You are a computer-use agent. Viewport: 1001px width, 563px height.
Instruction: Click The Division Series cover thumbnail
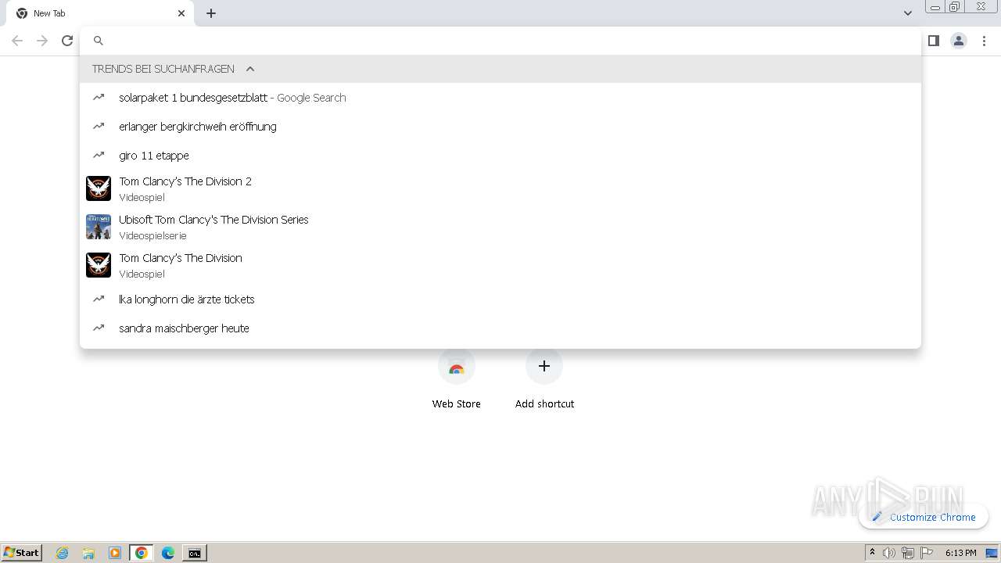(99, 227)
